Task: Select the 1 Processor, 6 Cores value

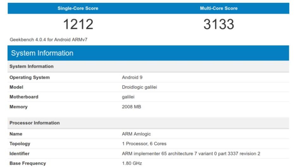Action: click(x=144, y=144)
